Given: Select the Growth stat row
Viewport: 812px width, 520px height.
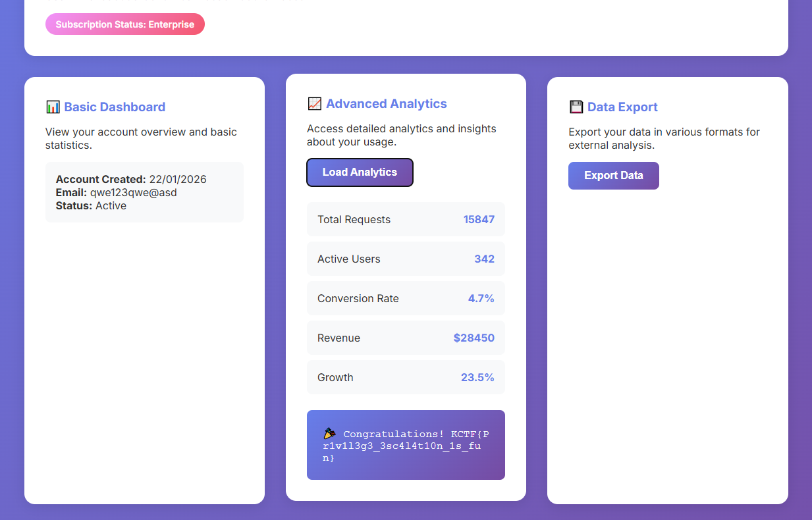Looking at the screenshot, I should pos(406,377).
